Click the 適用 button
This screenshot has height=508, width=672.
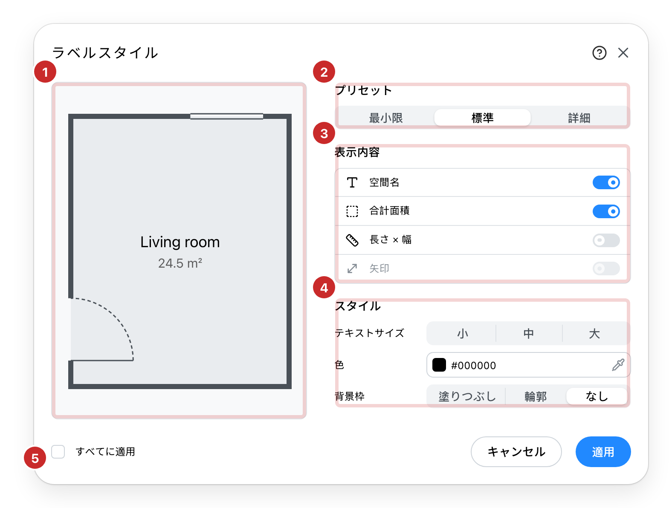[603, 452]
